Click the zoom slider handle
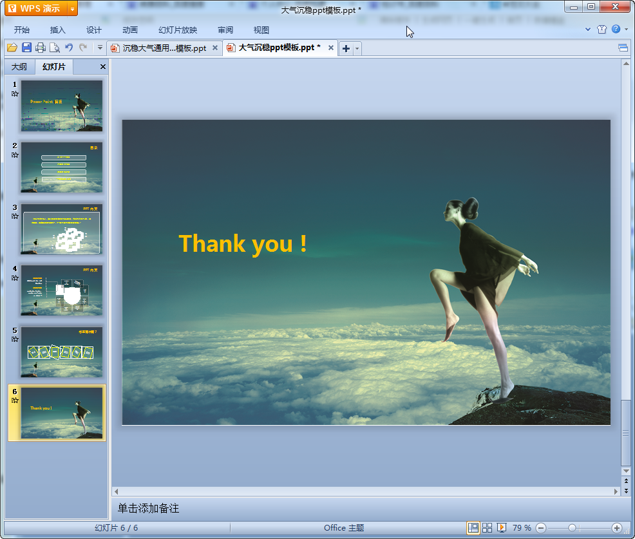This screenshot has height=539, width=635. click(572, 528)
